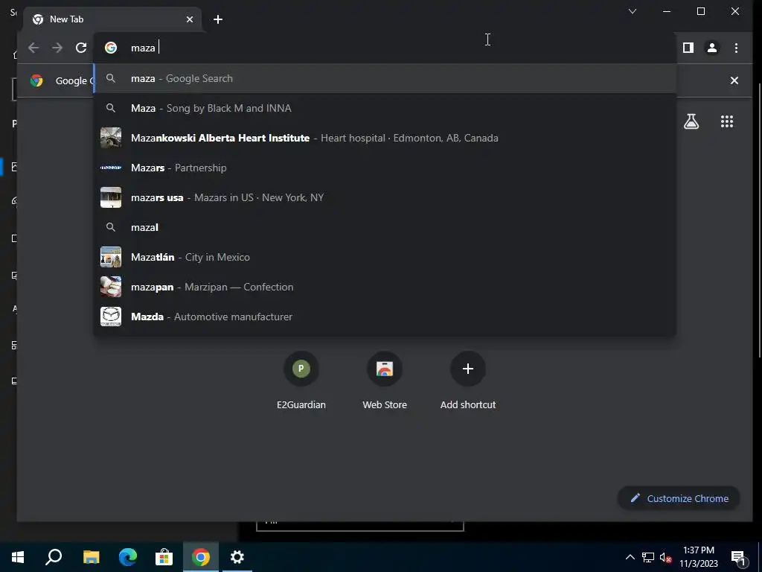
Task: Open taskbar Search magnifier
Action: (x=54, y=557)
